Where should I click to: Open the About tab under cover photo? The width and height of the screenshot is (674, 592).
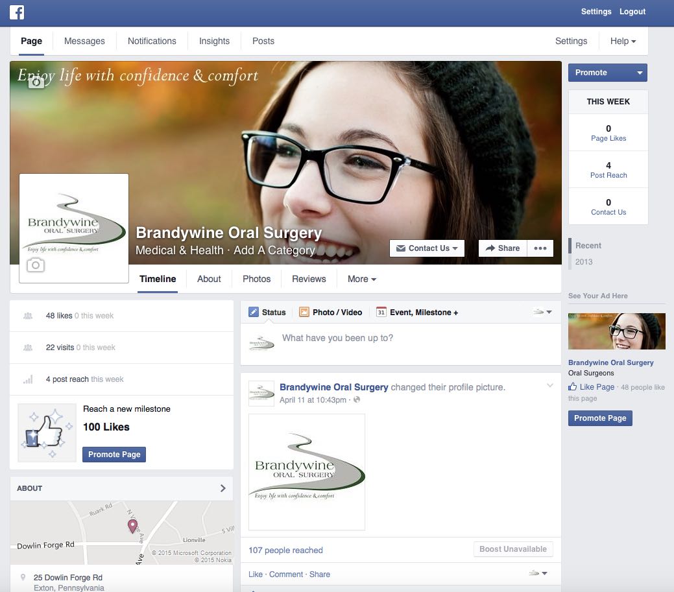coord(209,279)
